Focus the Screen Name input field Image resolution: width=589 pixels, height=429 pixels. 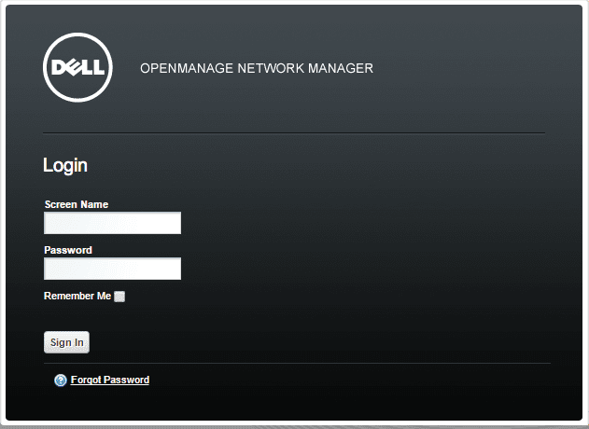tap(112, 223)
